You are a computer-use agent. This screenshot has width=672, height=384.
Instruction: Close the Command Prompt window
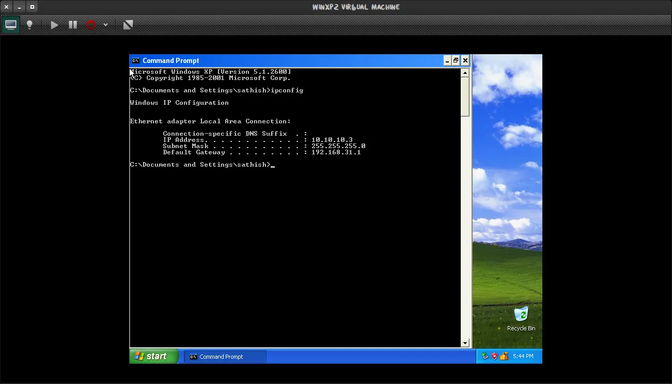pyautogui.click(x=465, y=60)
